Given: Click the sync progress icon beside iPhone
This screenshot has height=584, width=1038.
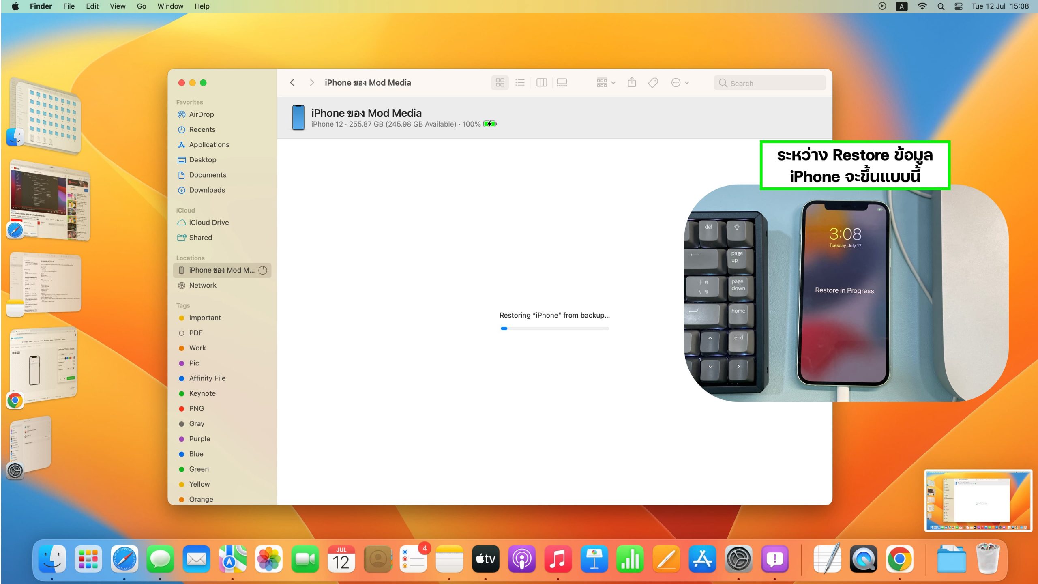Looking at the screenshot, I should [263, 270].
